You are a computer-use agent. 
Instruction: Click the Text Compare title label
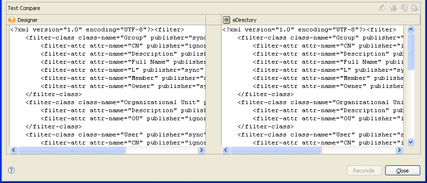[x=24, y=8]
